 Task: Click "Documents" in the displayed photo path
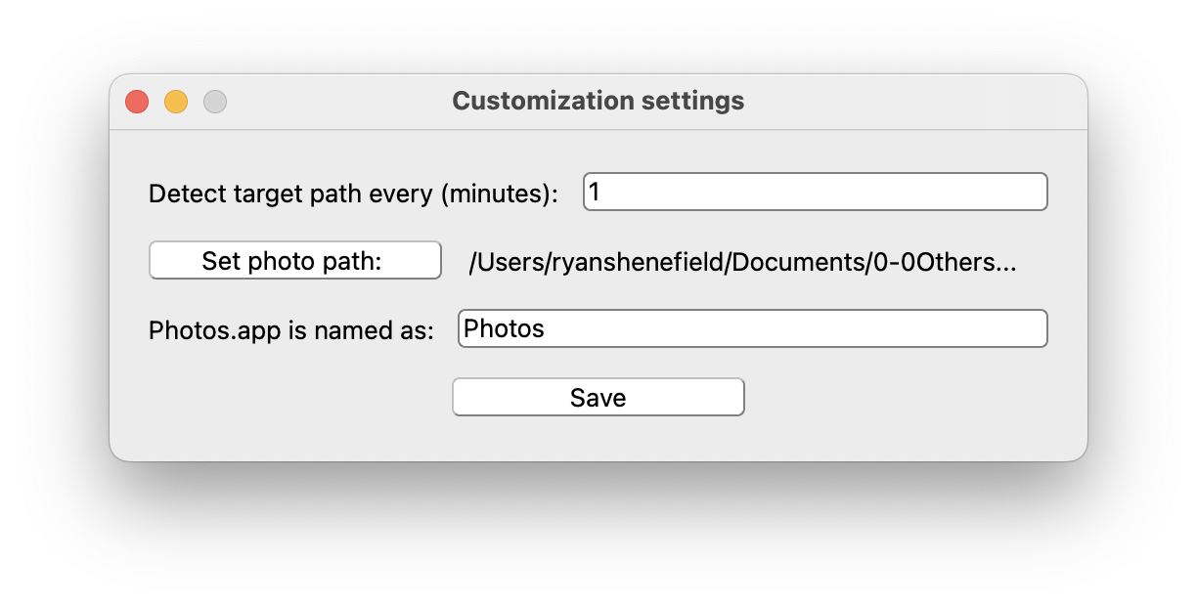coord(798,262)
